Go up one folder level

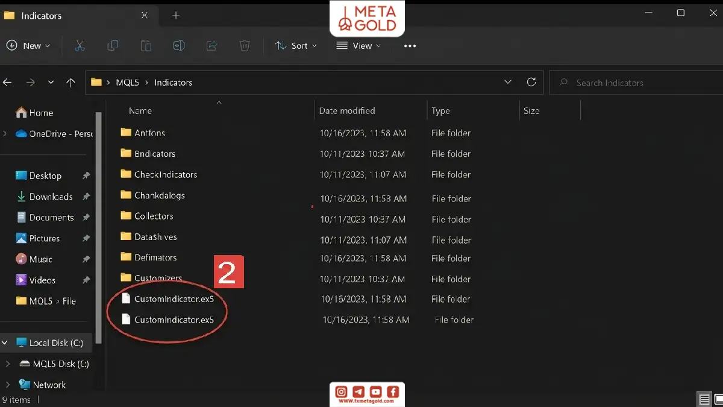tap(70, 83)
